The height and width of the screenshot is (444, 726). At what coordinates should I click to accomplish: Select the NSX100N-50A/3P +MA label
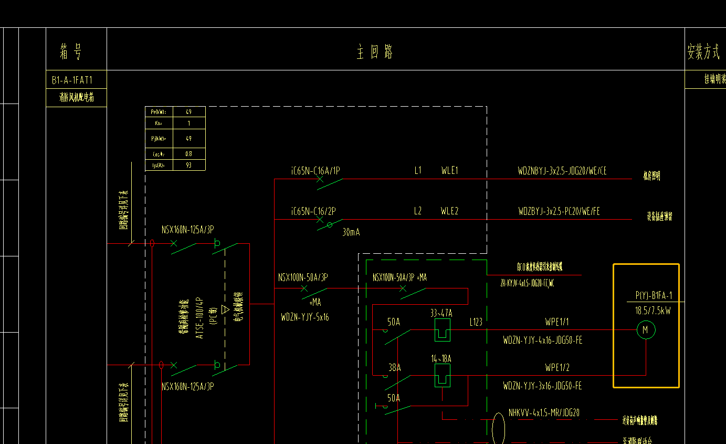click(399, 277)
